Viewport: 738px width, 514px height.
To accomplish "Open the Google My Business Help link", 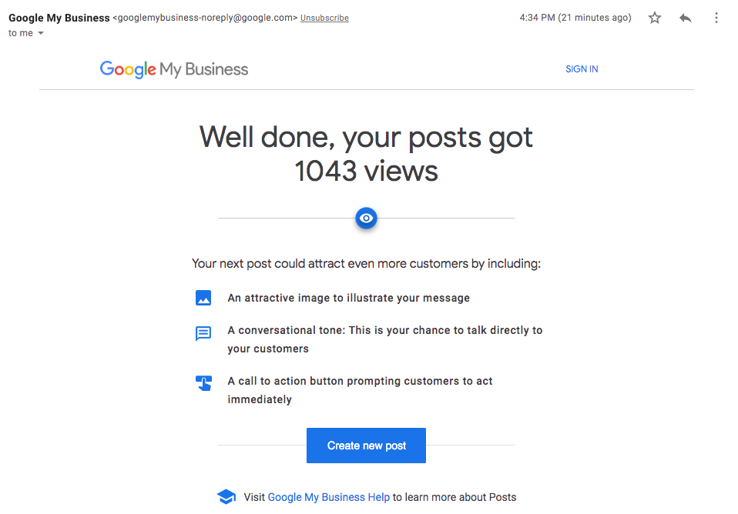I will coord(328,497).
